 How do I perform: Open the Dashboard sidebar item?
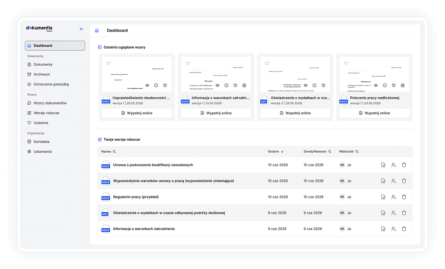(55, 45)
